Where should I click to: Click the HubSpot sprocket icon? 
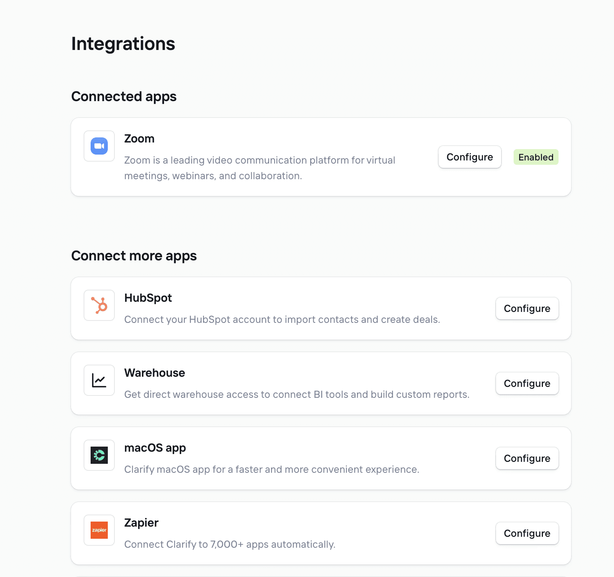(99, 305)
